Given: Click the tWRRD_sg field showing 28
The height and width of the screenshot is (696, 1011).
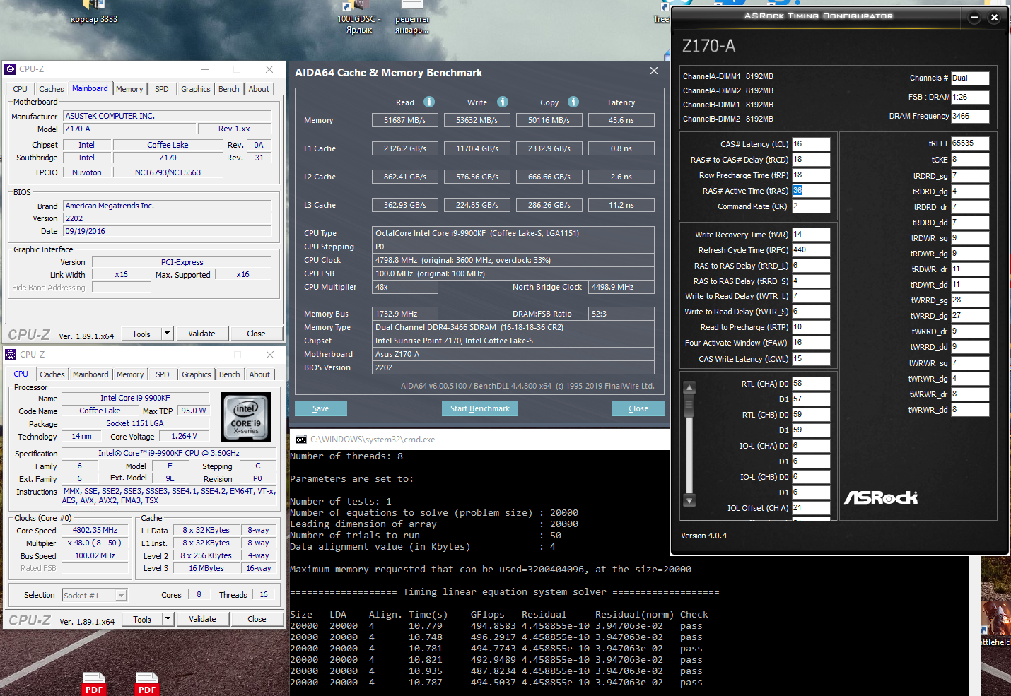Looking at the screenshot, I should pyautogui.click(x=970, y=300).
